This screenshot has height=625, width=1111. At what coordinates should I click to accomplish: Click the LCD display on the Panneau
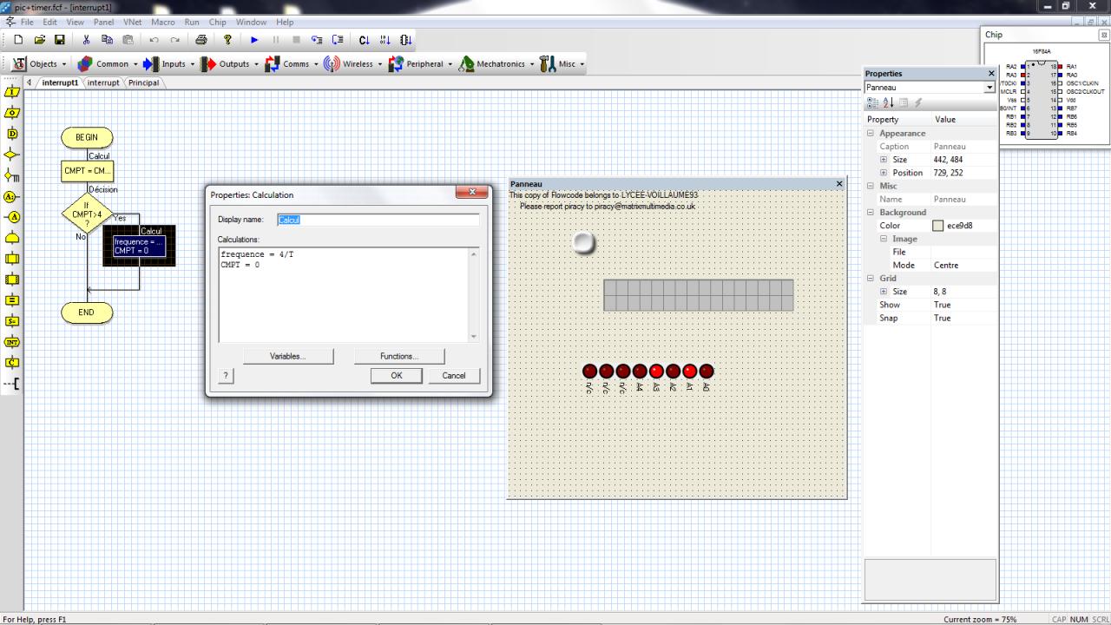pyautogui.click(x=699, y=295)
